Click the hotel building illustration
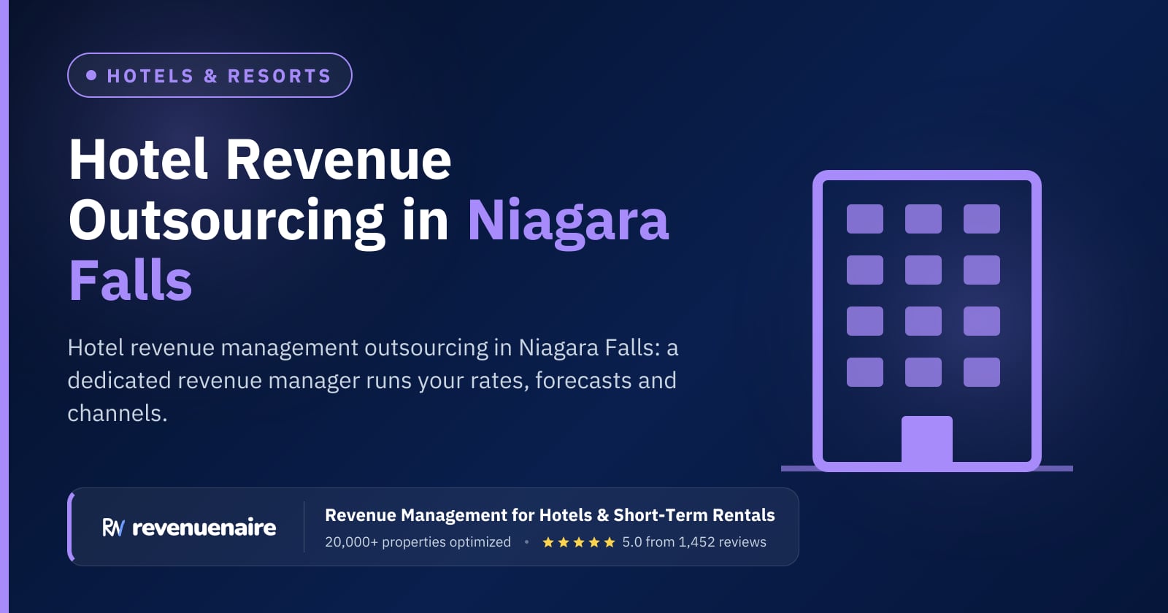 coord(927,321)
